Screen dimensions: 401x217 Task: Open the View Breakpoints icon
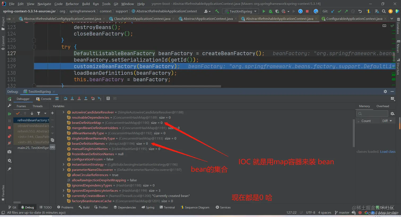pyautogui.click(x=9, y=136)
